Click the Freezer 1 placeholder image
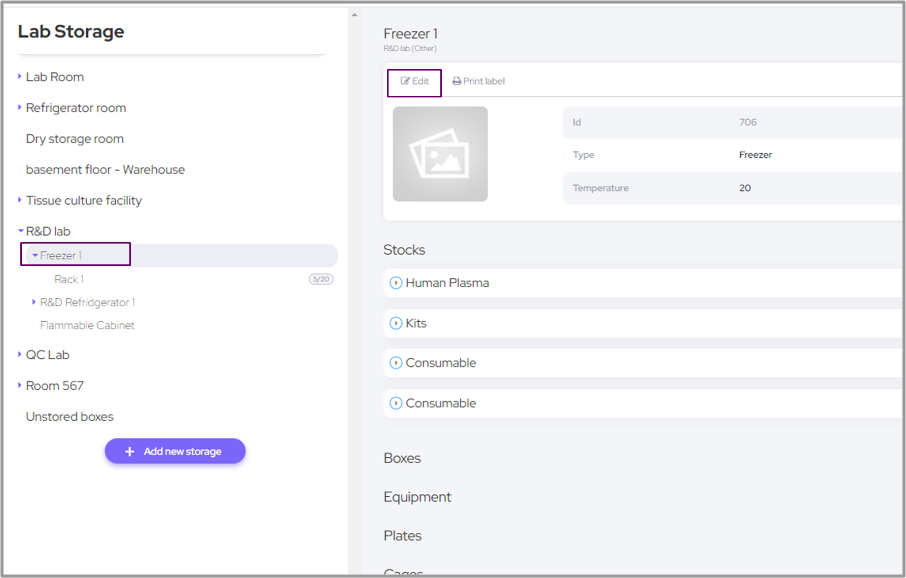 click(x=440, y=154)
